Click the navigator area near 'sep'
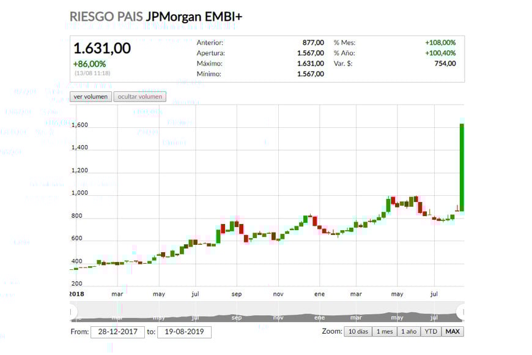 237,313
